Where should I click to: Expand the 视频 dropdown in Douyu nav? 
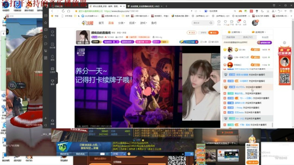(x=132, y=23)
